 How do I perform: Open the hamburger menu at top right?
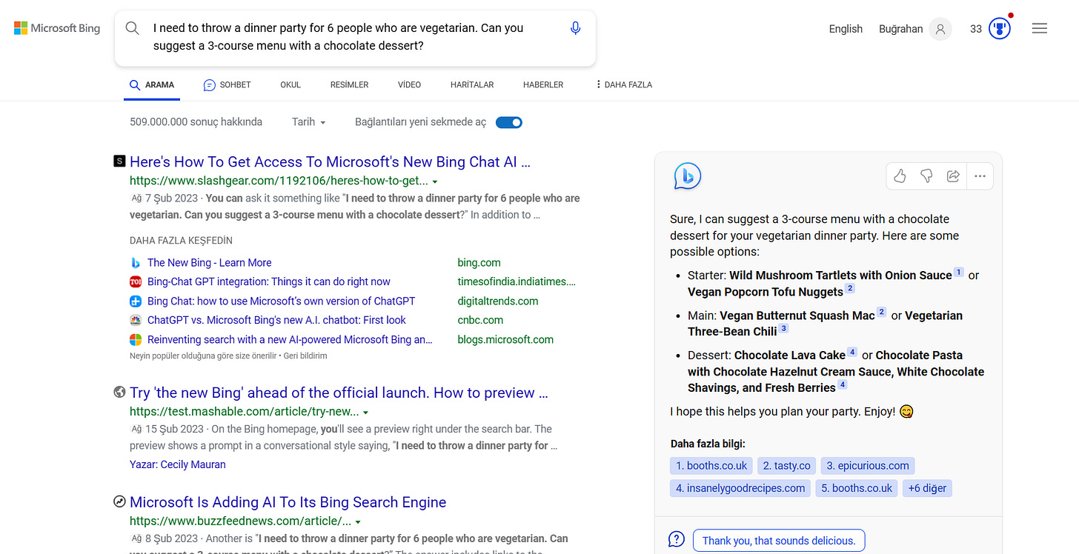coord(1040,28)
